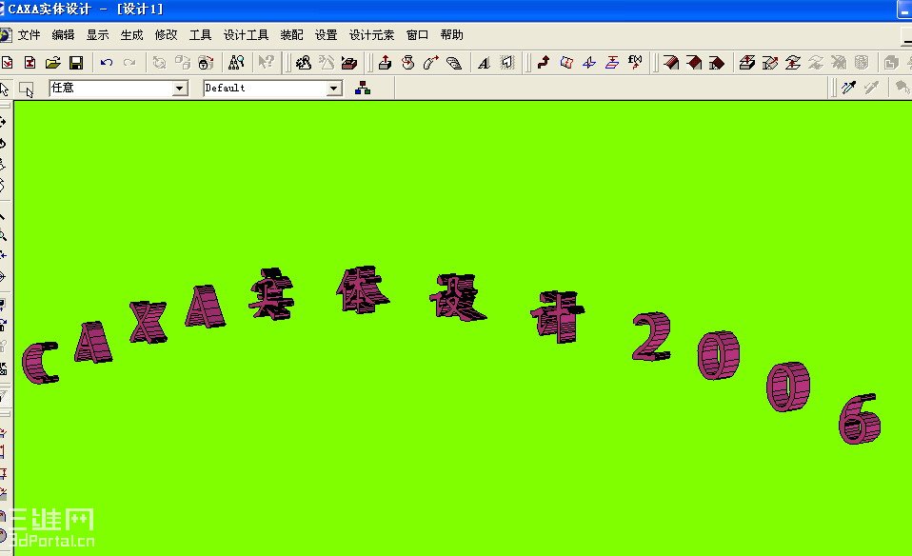Screen dimensions: 912x556
Task: Click the curved surface patch icon
Action: pos(566,62)
